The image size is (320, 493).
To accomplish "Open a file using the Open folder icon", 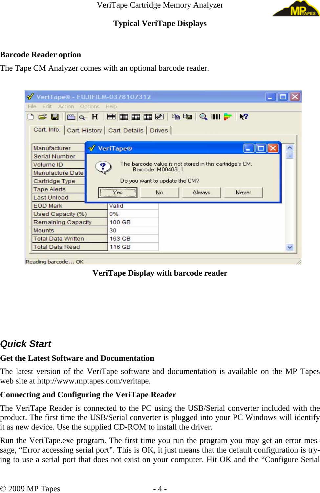I will click(x=42, y=117).
